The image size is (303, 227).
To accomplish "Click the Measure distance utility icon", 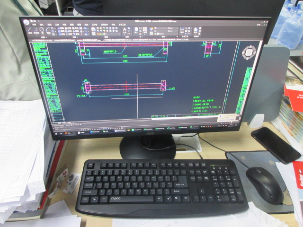I will point(182,29).
